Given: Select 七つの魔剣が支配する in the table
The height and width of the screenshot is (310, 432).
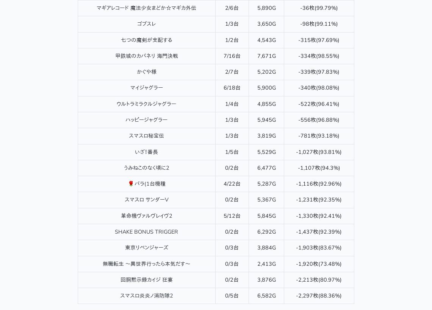Looking at the screenshot, I should [x=146, y=40].
